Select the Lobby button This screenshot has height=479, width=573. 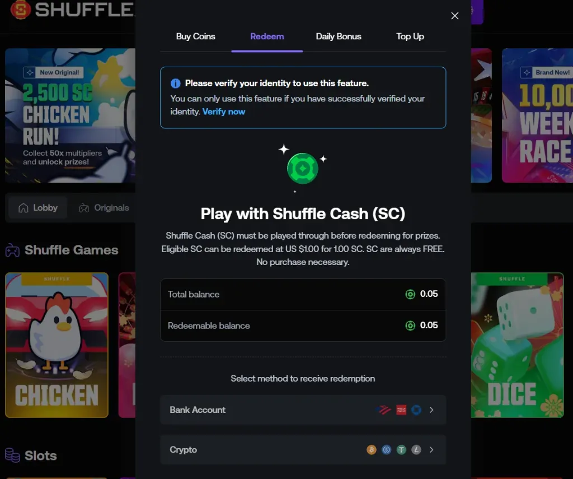pyautogui.click(x=37, y=207)
